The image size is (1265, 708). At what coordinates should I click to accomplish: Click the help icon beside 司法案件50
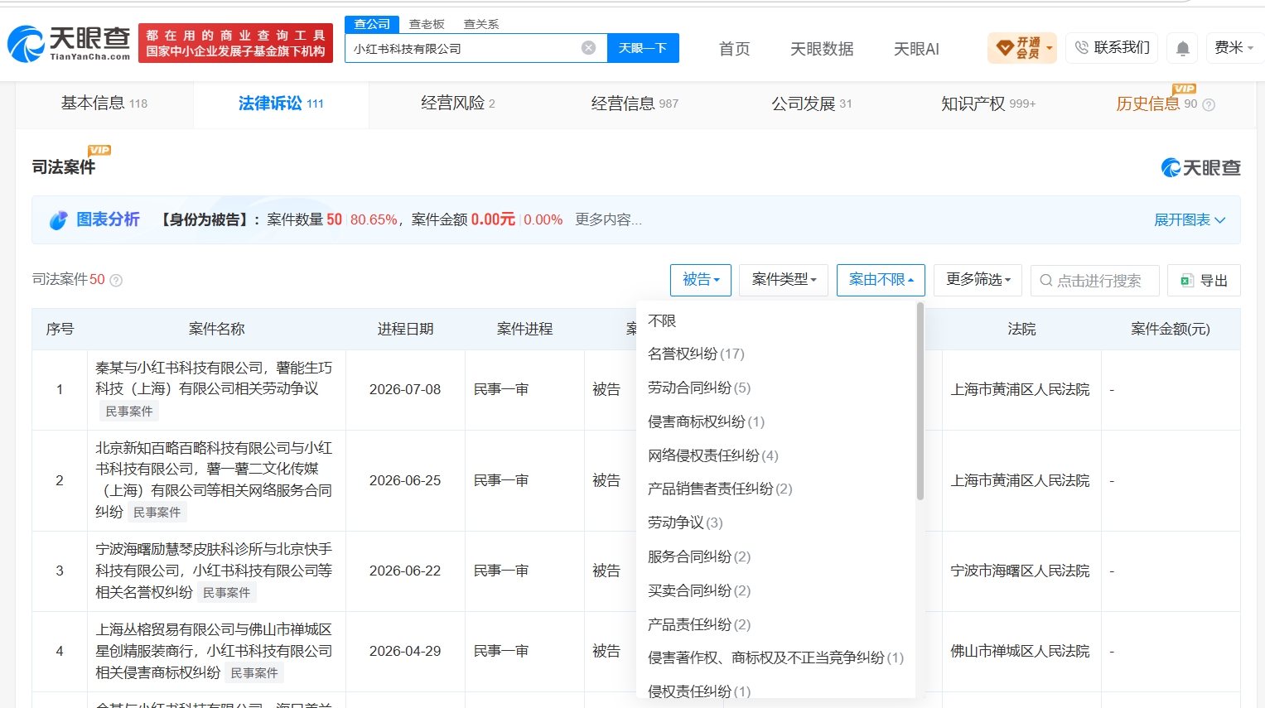pyautogui.click(x=116, y=280)
